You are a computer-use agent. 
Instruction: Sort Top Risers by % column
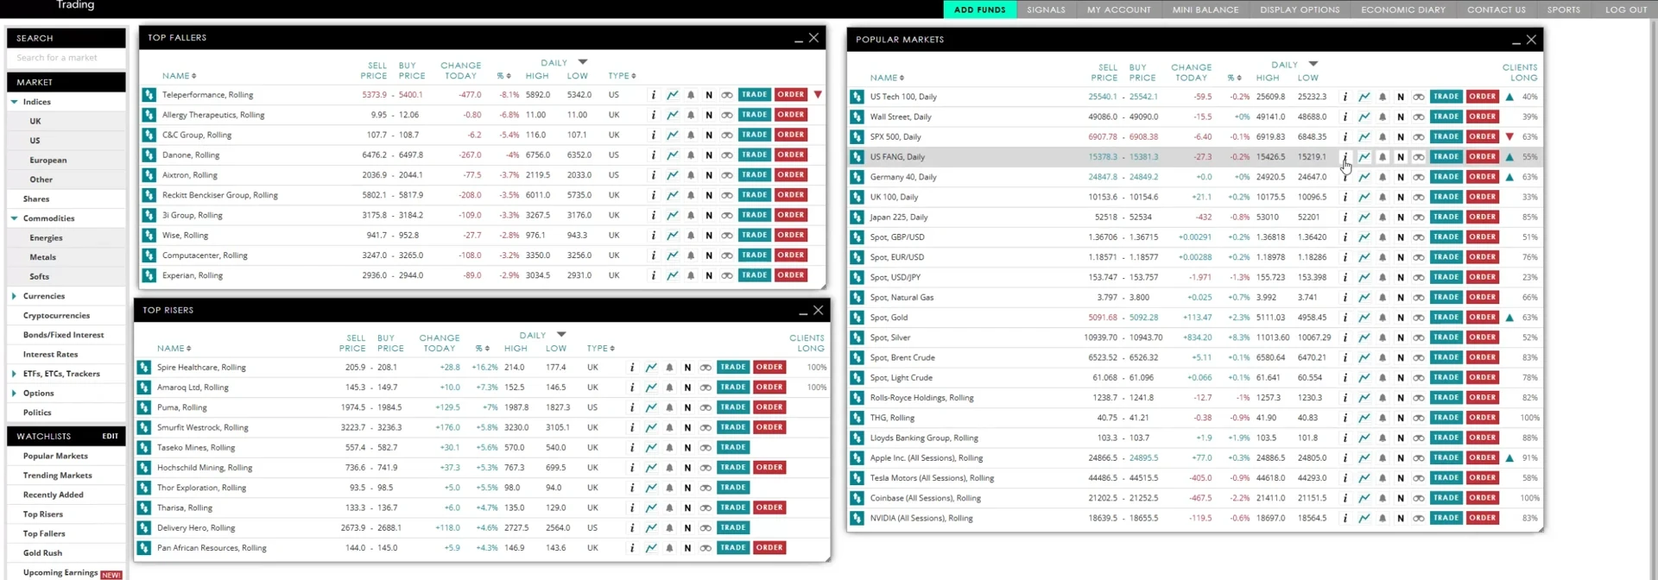pyautogui.click(x=481, y=349)
